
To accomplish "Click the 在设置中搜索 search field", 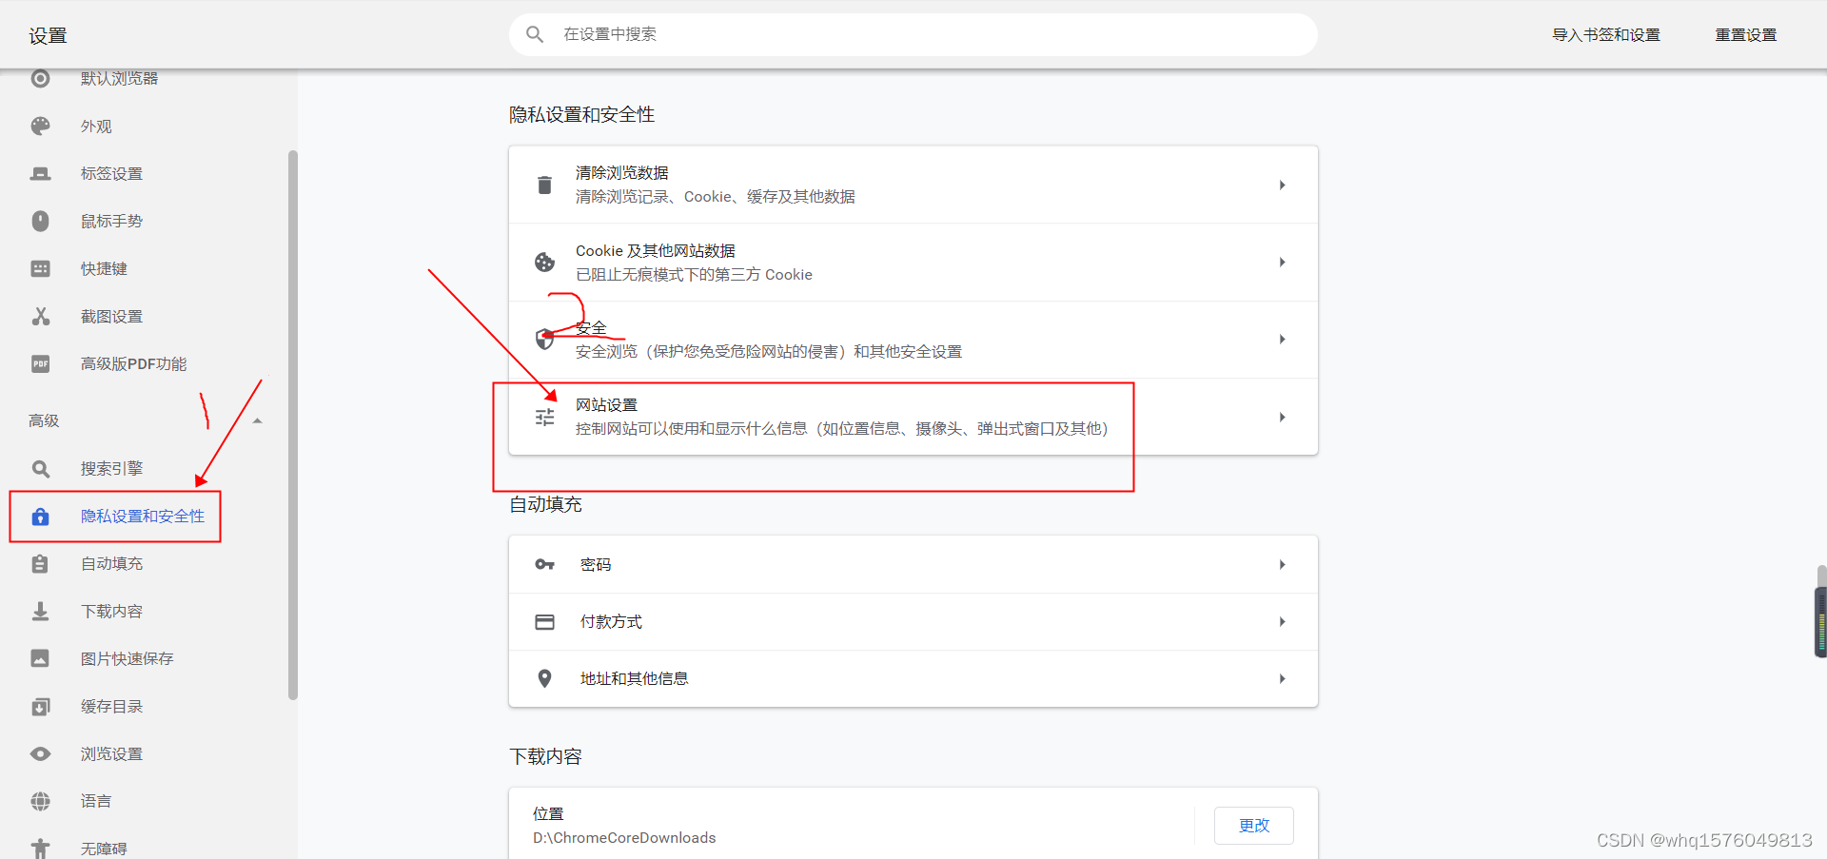I will click(913, 34).
